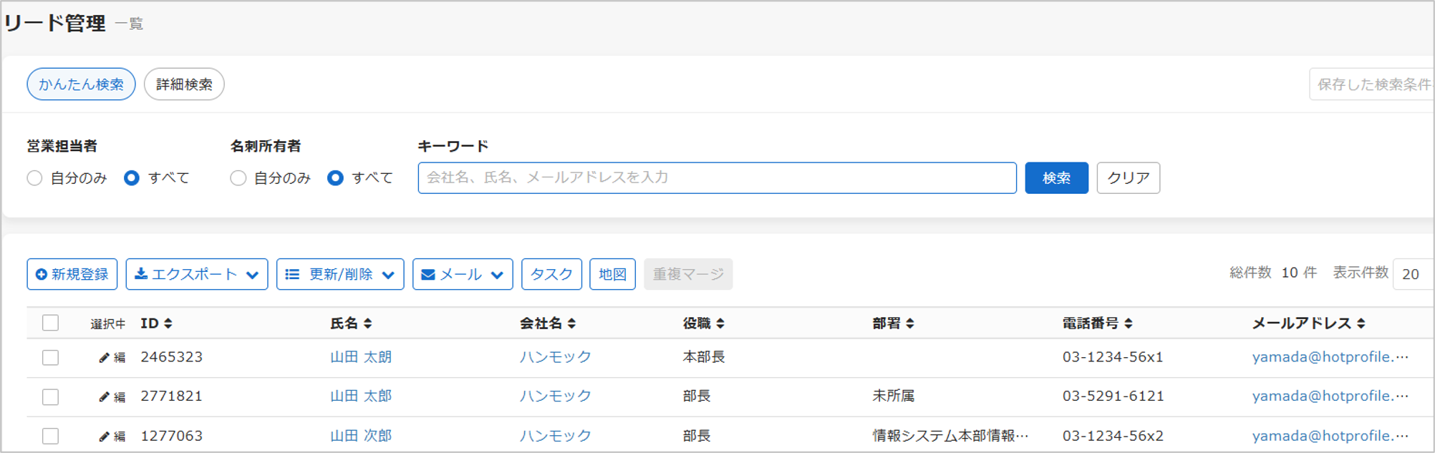Click the 総件数 10 件 count text
Viewport: 1435px width, 453px height.
coord(1273,273)
